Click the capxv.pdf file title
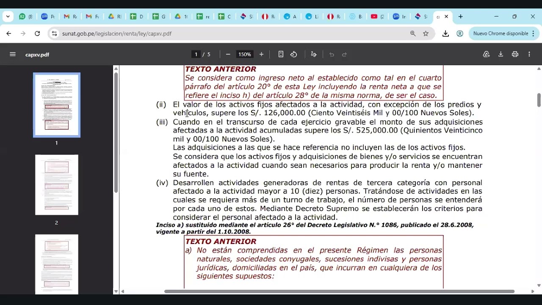542x305 pixels. (x=37, y=55)
